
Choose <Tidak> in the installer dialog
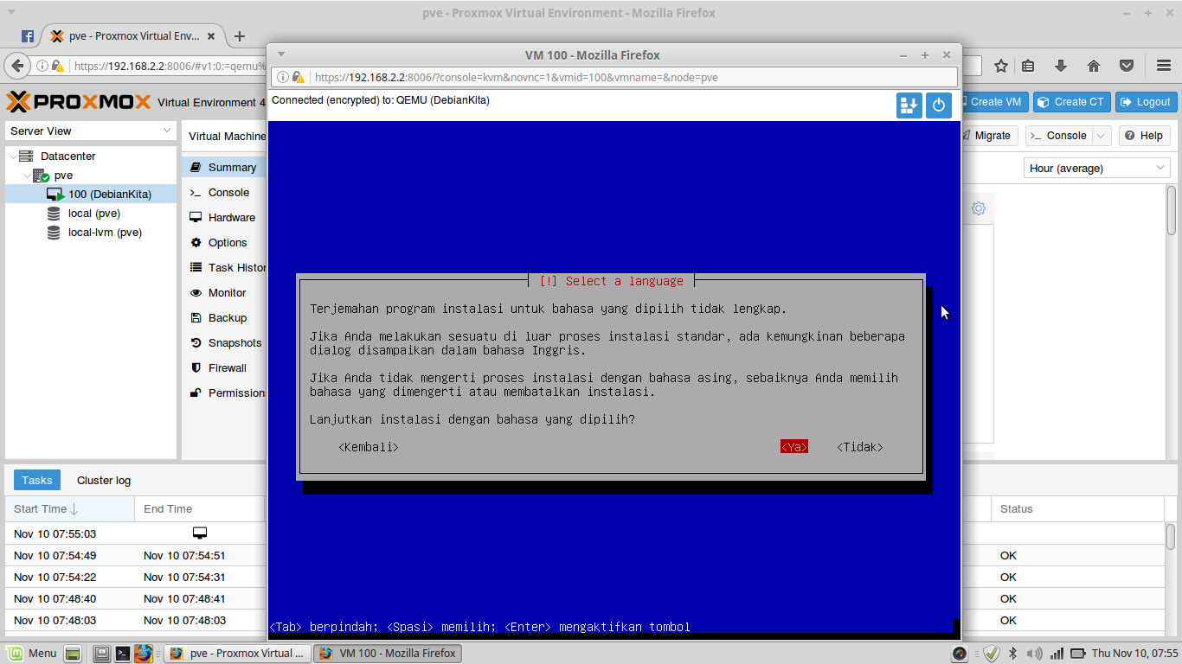[860, 447]
